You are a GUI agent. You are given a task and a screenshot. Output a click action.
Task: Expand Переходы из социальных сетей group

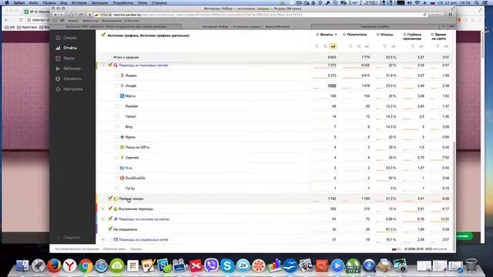click(x=102, y=239)
